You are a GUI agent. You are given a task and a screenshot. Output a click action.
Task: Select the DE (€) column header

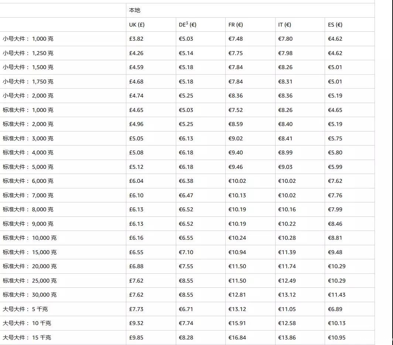tap(187, 25)
